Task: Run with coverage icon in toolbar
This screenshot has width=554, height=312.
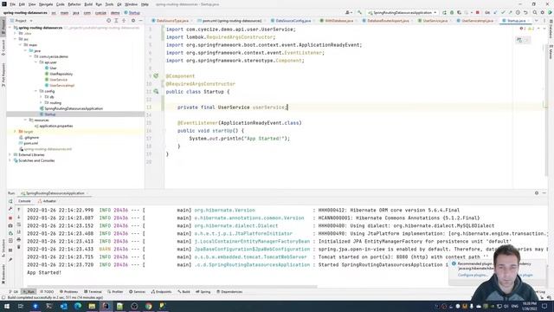Action: click(459, 12)
